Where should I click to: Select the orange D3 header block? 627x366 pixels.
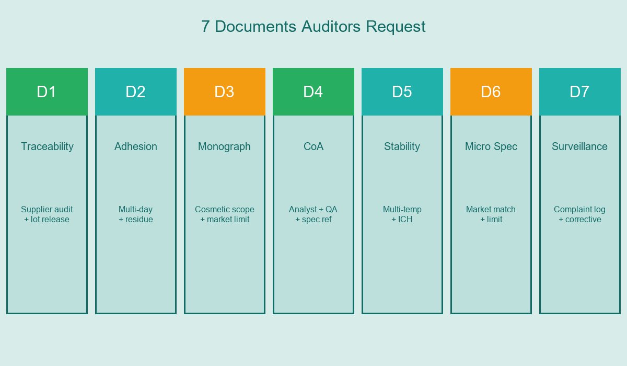tap(225, 92)
